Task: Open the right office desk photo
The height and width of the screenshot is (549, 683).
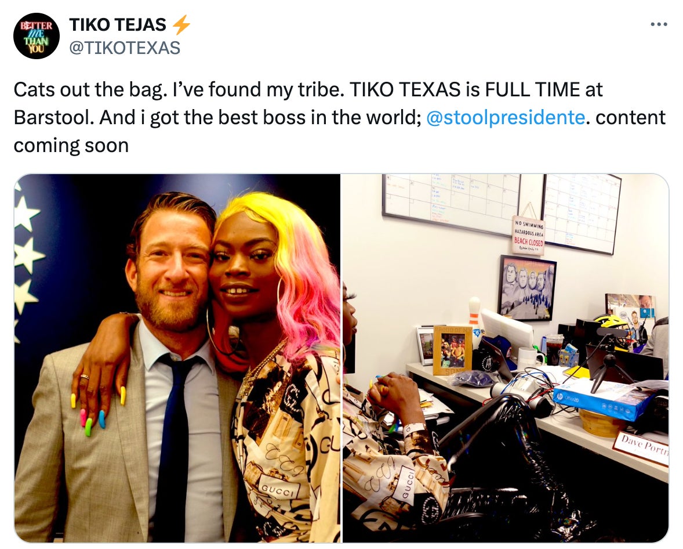Action: coord(505,358)
